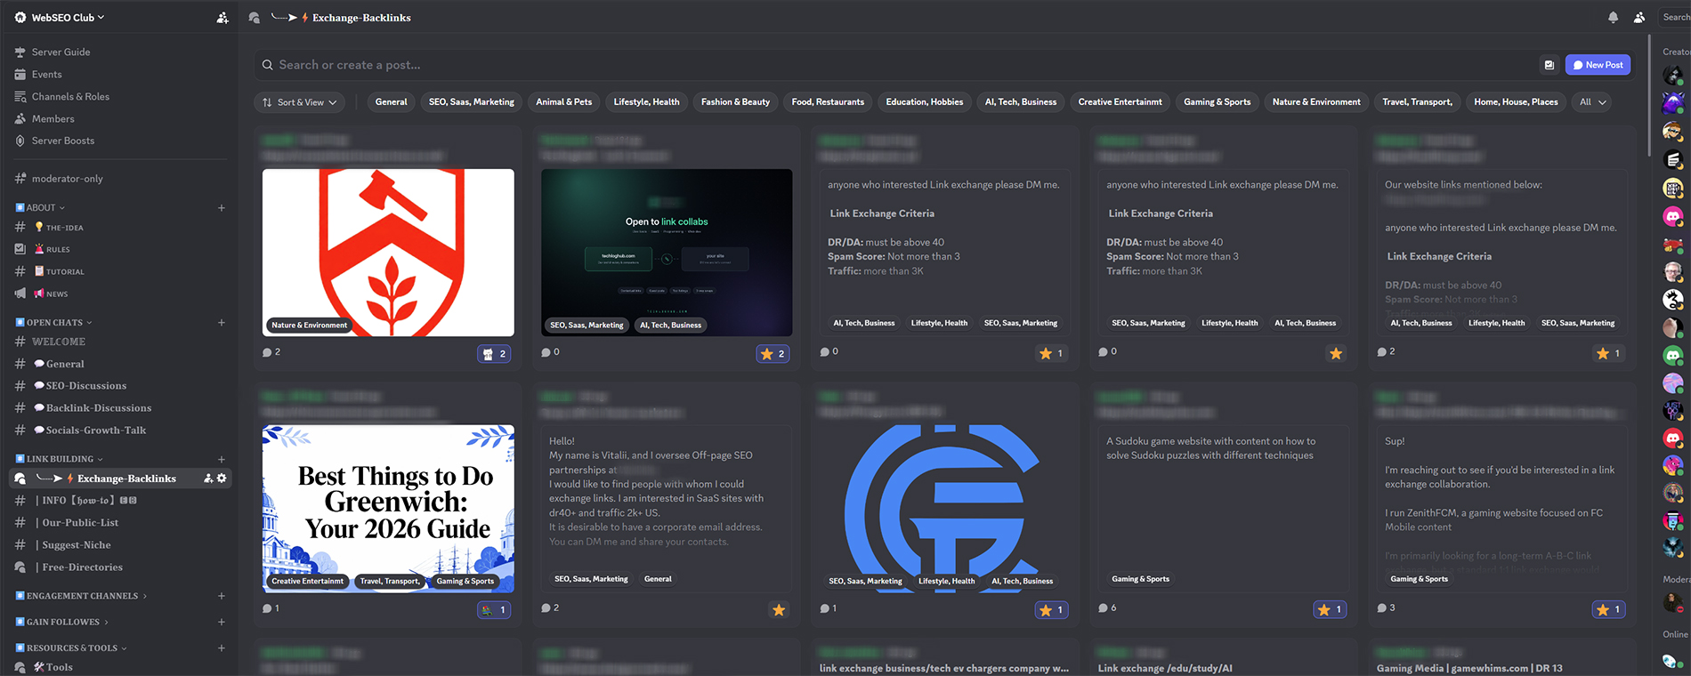Screen dimensions: 1691x676
Task: Toggle star reaction on Sudoku website post
Action: pos(1330,610)
